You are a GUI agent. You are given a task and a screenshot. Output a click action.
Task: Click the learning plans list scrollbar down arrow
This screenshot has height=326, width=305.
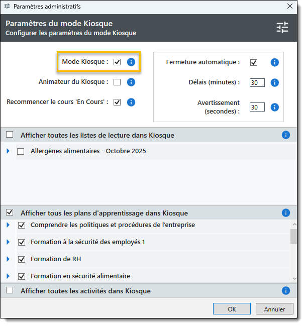tap(293, 278)
